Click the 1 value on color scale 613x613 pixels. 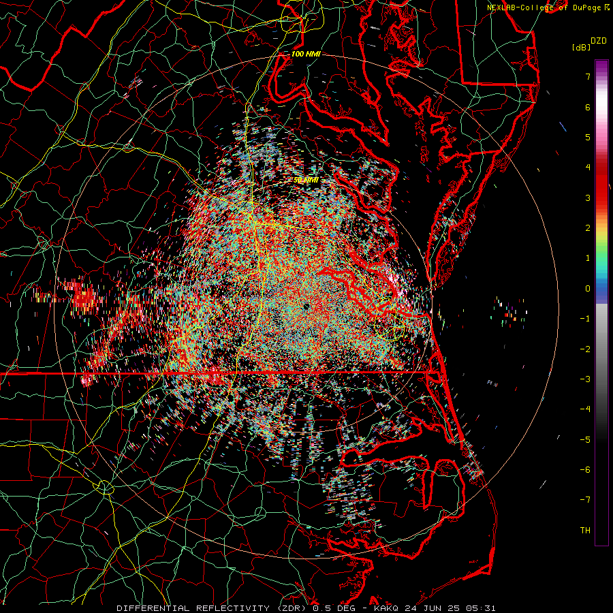[x=588, y=258]
